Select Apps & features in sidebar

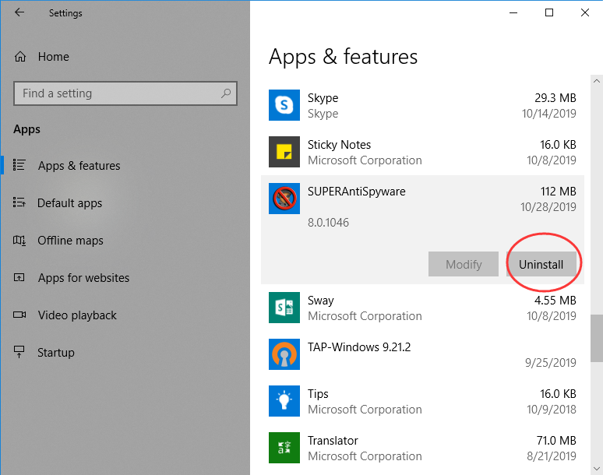click(x=79, y=166)
